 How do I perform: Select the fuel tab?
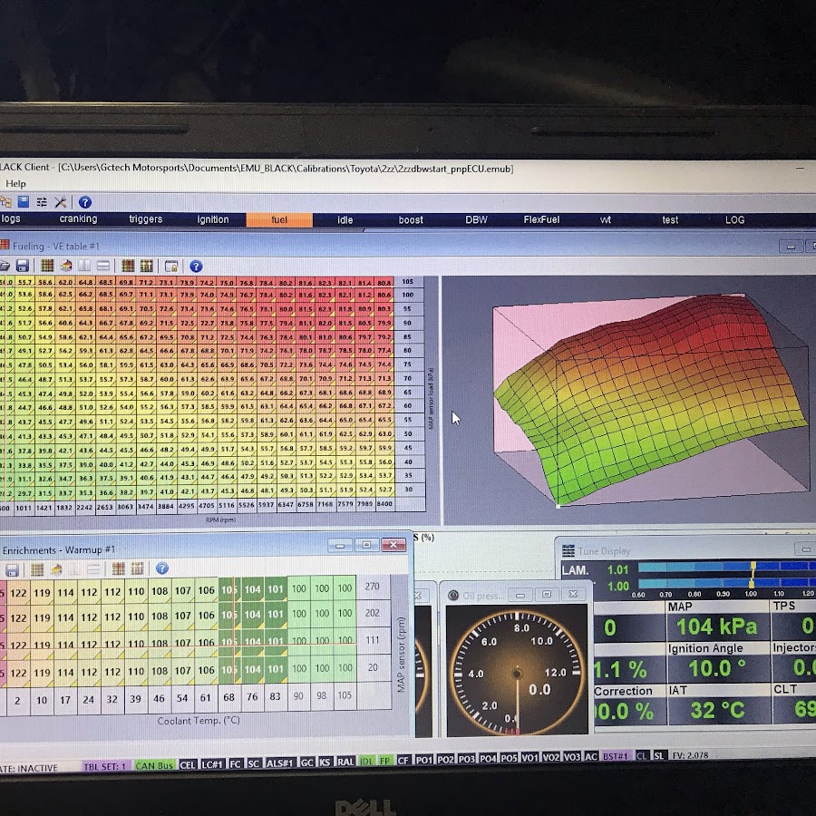coord(279,220)
